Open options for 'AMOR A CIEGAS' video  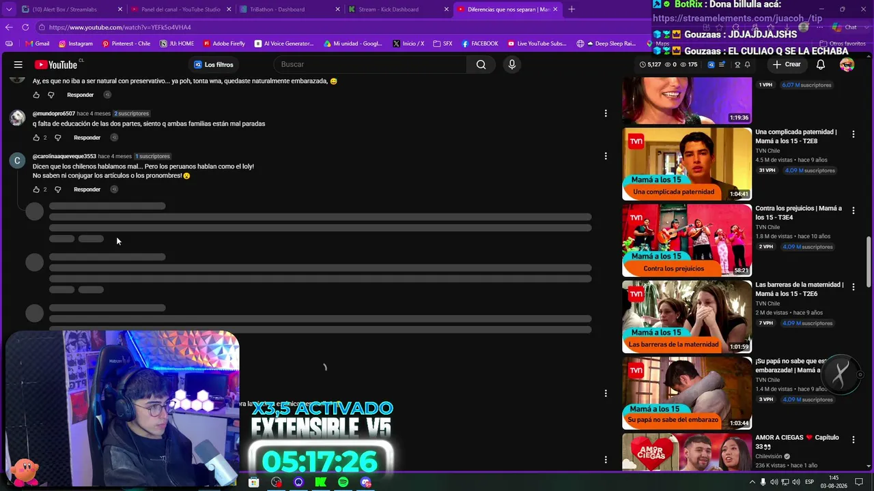[x=853, y=440]
